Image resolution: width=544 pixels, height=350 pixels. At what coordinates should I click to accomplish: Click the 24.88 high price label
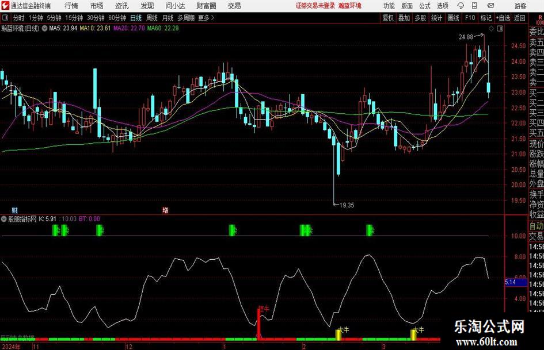(x=466, y=37)
